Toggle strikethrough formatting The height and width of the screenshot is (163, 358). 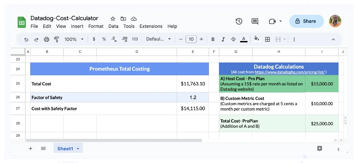point(233,39)
